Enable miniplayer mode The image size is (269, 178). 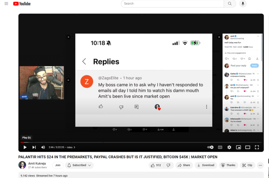click(x=238, y=147)
